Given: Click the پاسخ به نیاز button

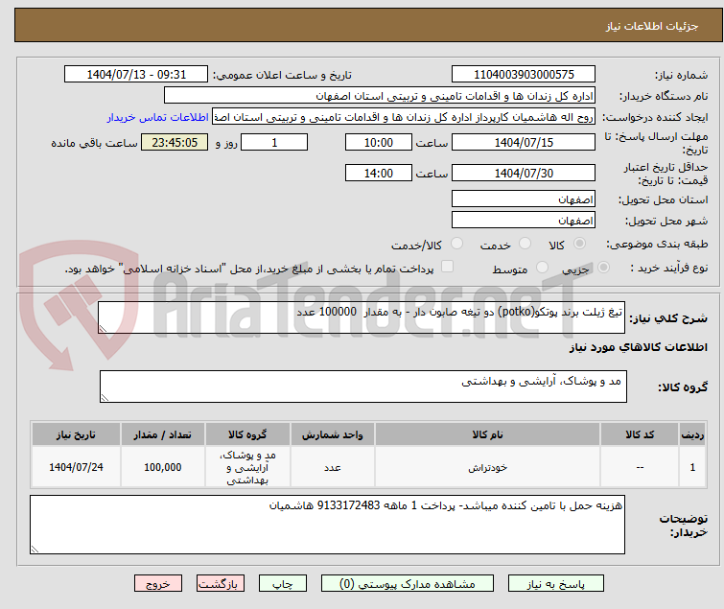Looking at the screenshot, I should click(556, 584).
